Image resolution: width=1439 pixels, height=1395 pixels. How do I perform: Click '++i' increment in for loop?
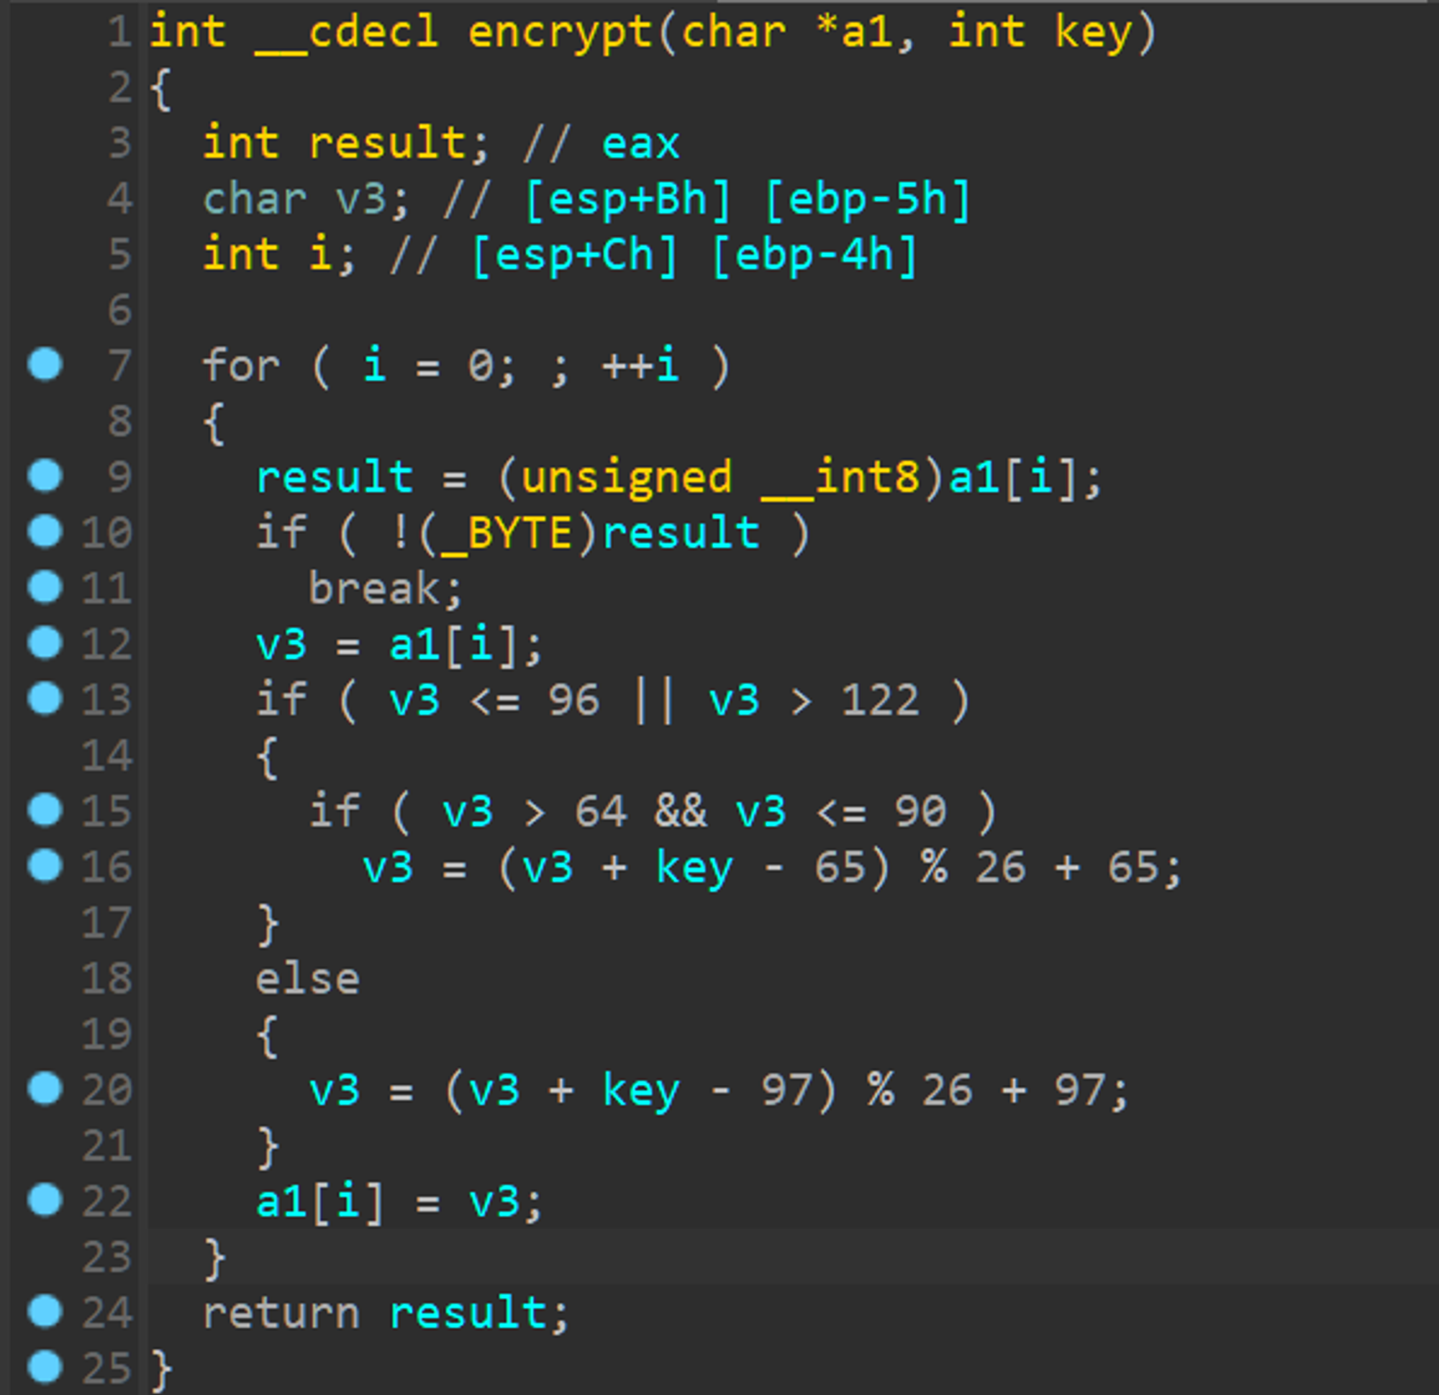tap(640, 365)
